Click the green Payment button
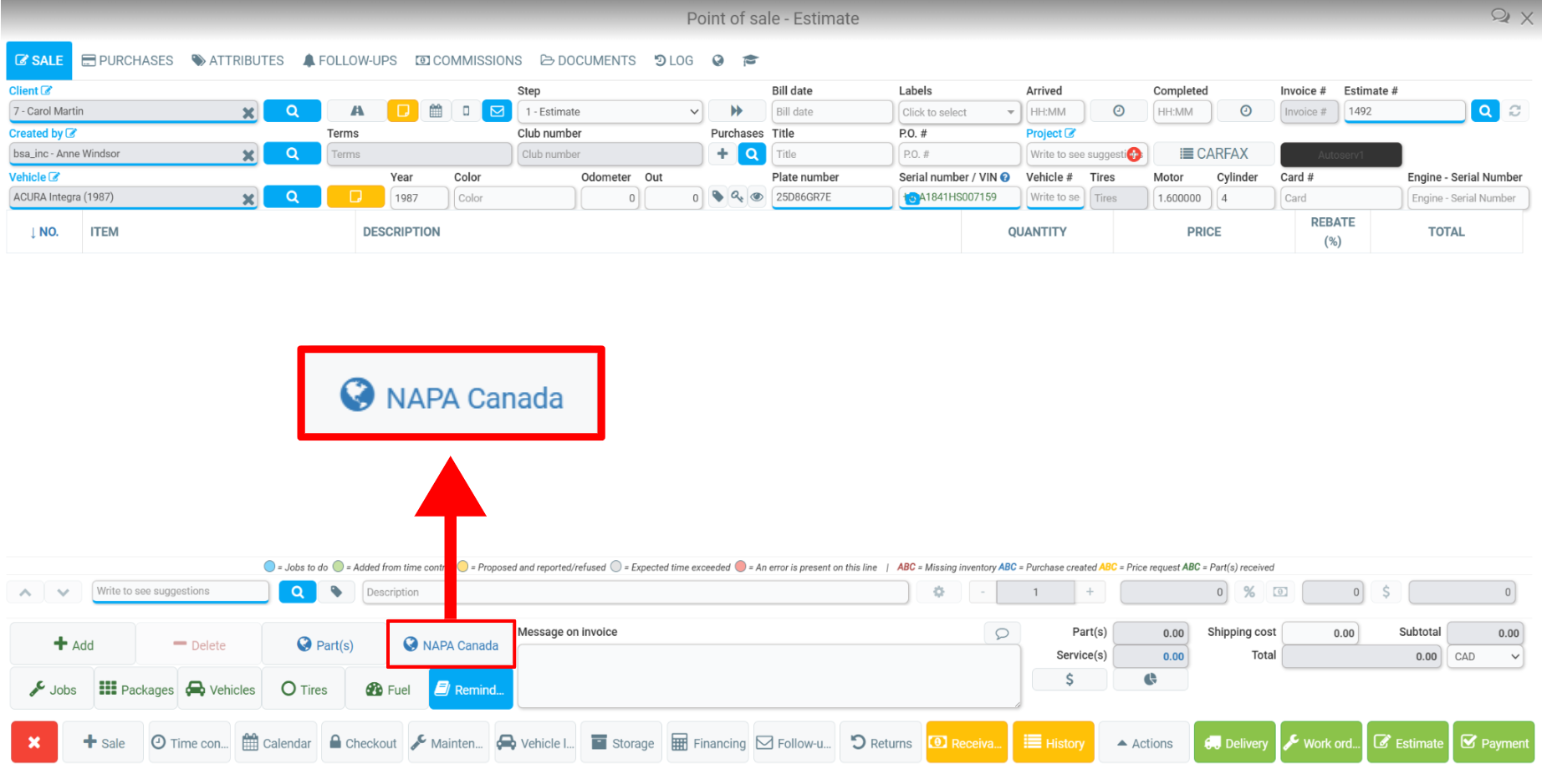 tap(1494, 743)
